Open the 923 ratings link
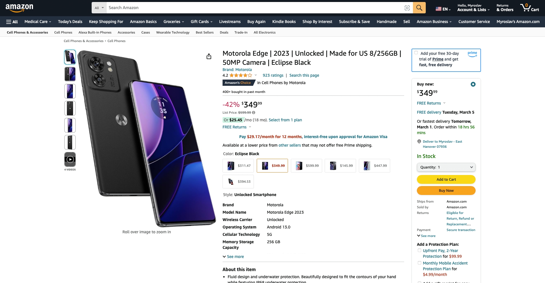This screenshot has height=283, width=545. pyautogui.click(x=273, y=75)
